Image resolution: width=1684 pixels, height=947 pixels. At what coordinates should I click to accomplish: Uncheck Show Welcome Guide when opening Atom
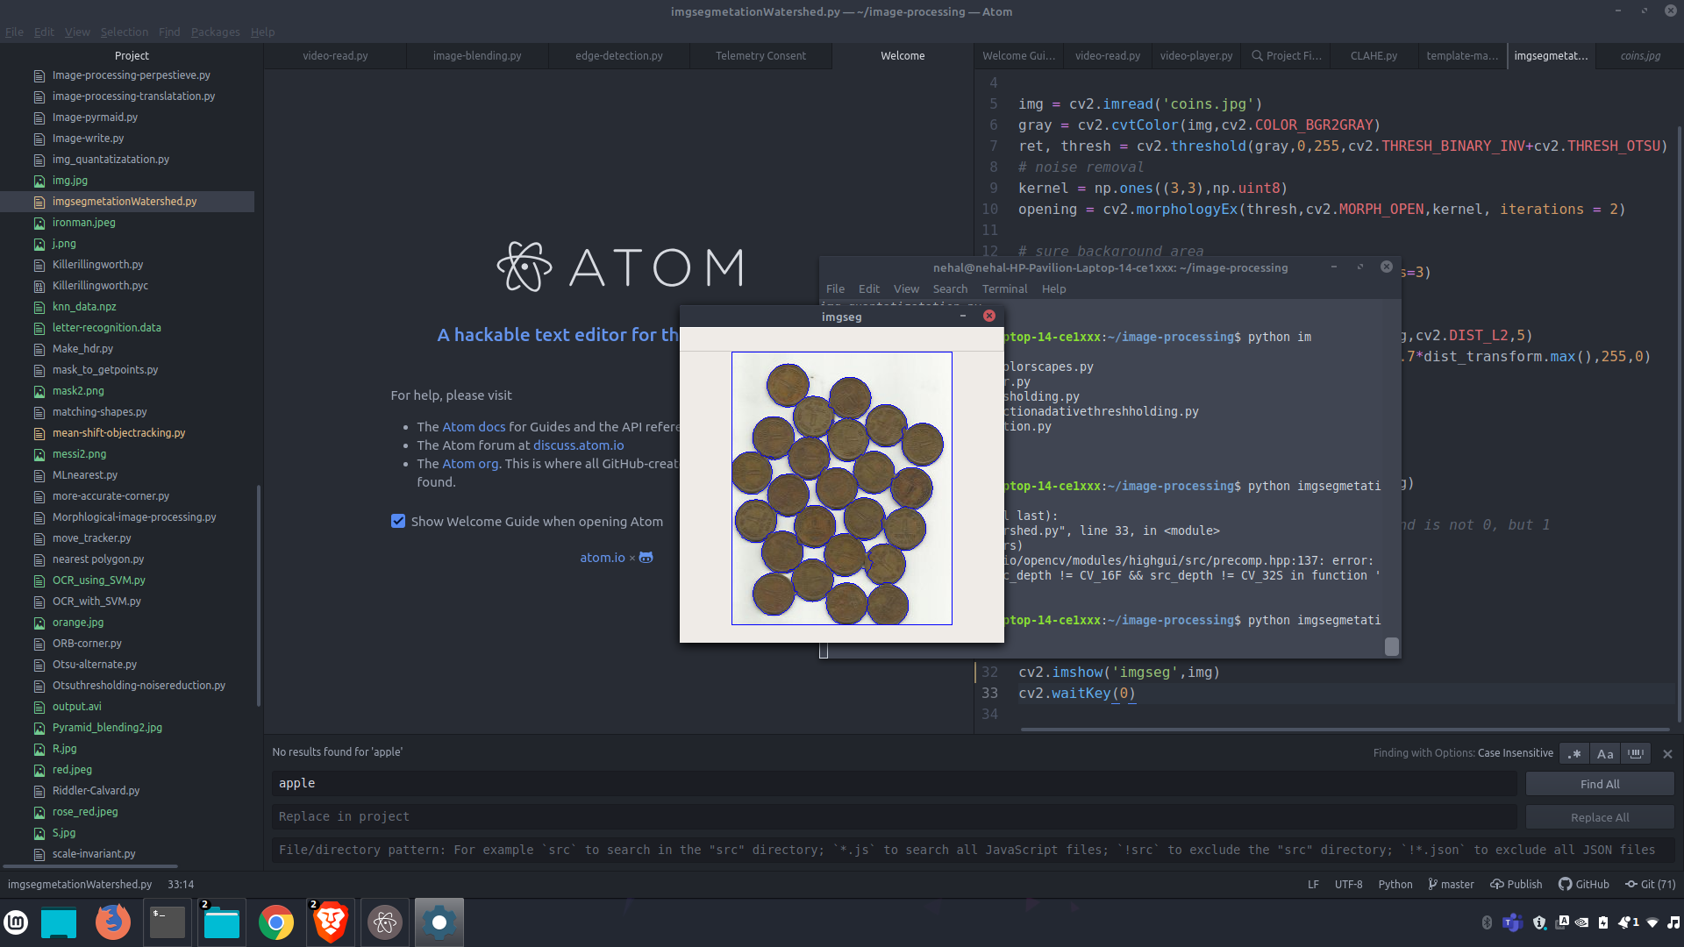[398, 522]
